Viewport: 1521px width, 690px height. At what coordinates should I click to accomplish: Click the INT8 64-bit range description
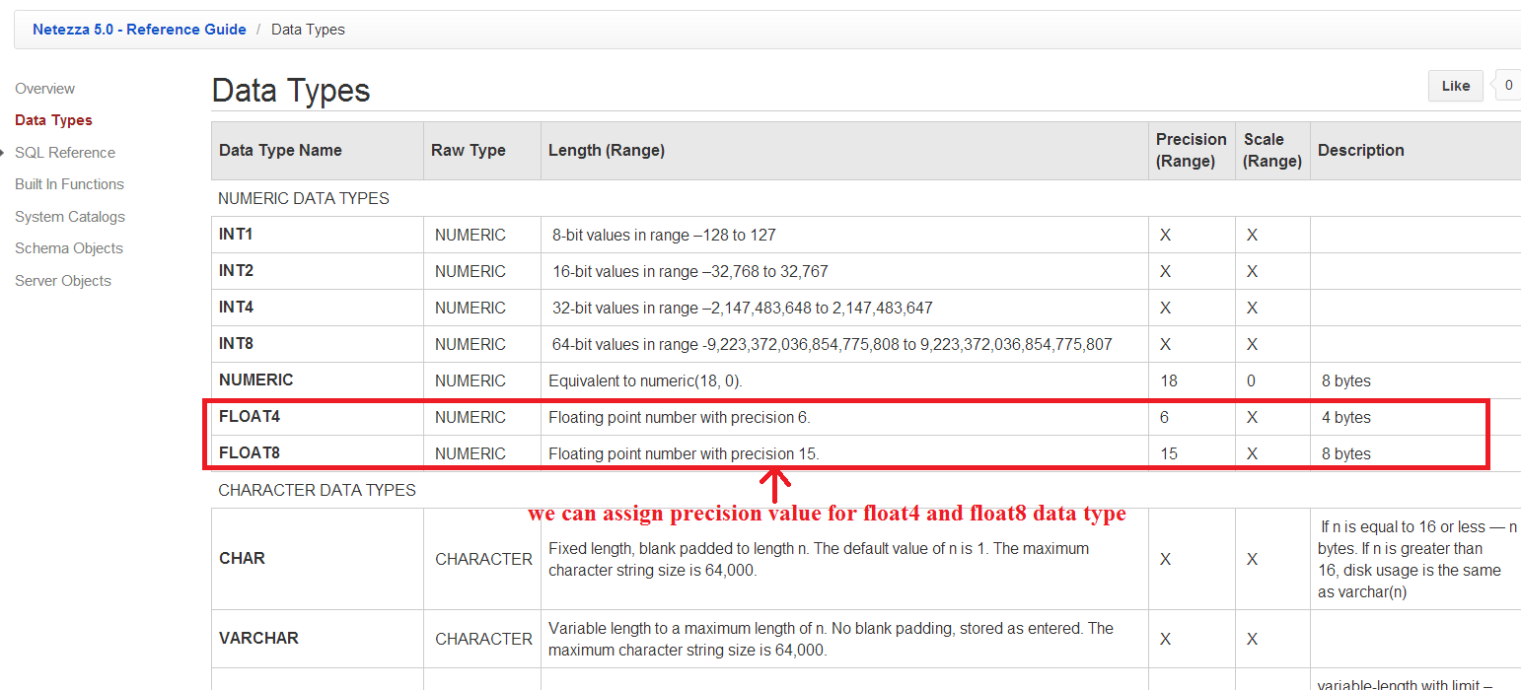[x=832, y=345]
